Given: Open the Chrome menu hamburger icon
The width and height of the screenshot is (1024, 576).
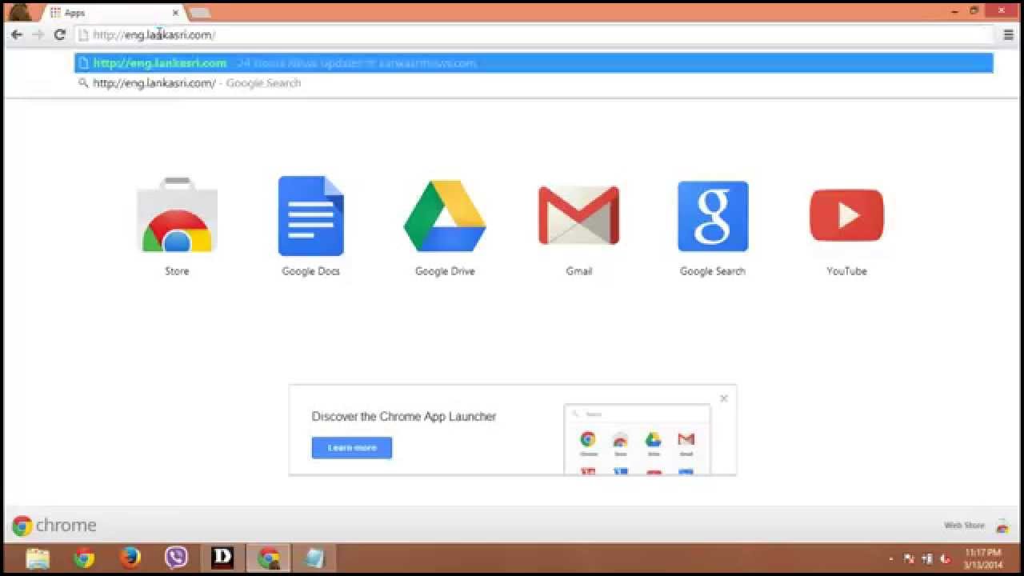Looking at the screenshot, I should pos(1009,34).
